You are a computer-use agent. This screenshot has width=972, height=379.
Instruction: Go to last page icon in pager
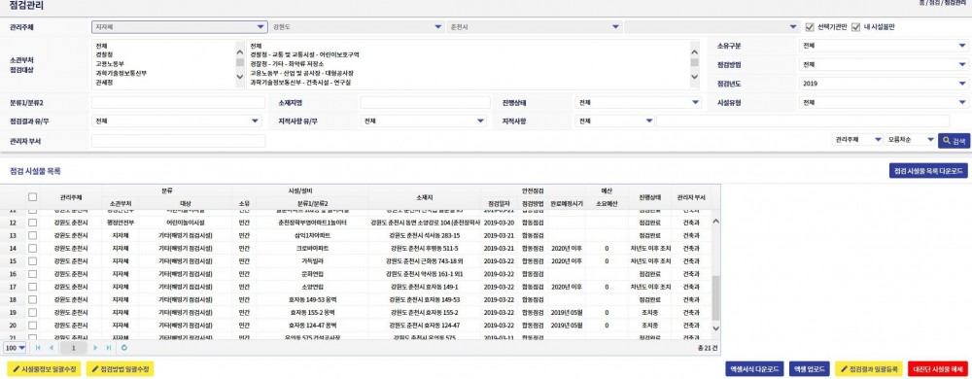pyautogui.click(x=109, y=348)
